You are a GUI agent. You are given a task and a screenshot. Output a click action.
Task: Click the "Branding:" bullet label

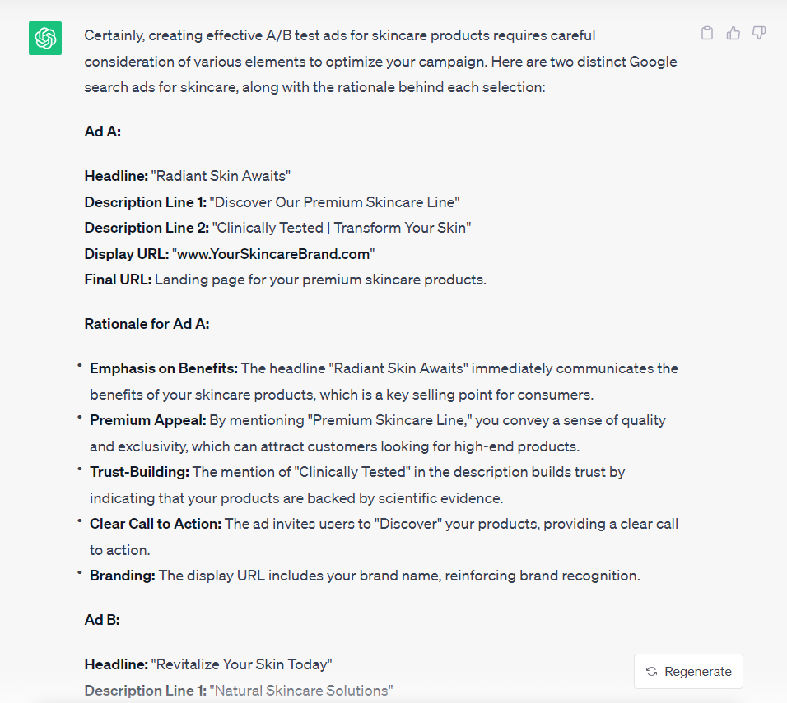(123, 576)
